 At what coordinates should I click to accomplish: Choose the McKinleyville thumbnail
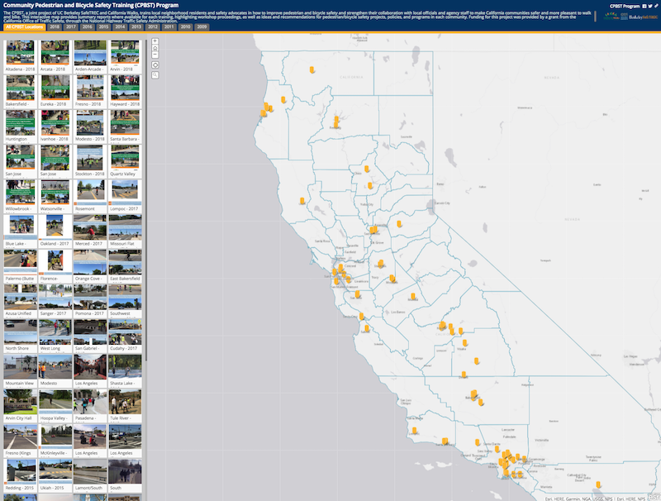(x=55, y=441)
